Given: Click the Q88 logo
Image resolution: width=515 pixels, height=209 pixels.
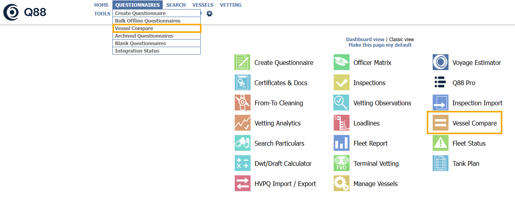Looking at the screenshot, I should pos(25,12).
